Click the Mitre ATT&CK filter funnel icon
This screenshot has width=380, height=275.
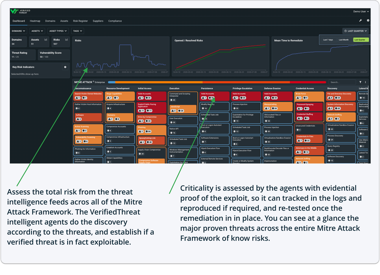360,82
